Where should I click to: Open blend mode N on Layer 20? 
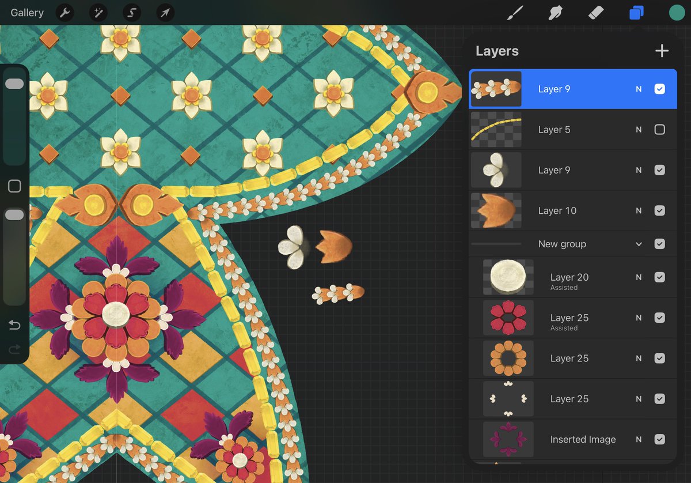click(x=639, y=277)
